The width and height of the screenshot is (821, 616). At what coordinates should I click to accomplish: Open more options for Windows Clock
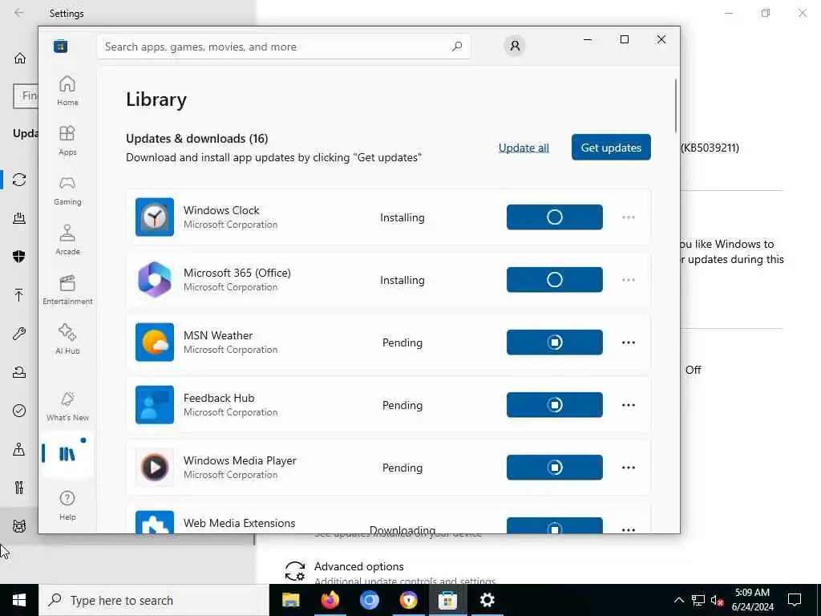[x=629, y=217]
